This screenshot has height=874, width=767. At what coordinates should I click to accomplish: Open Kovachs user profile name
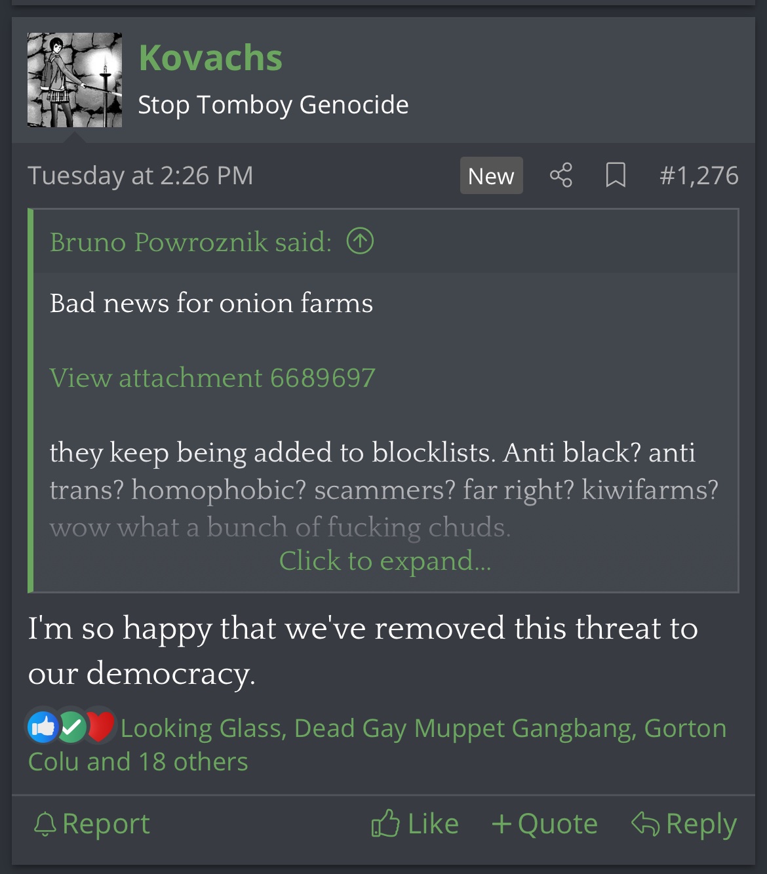210,58
